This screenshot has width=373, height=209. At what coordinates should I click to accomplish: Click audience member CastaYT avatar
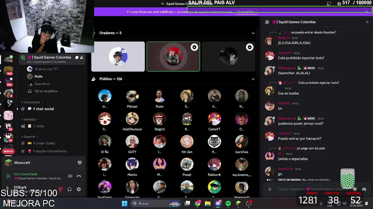pos(214,119)
